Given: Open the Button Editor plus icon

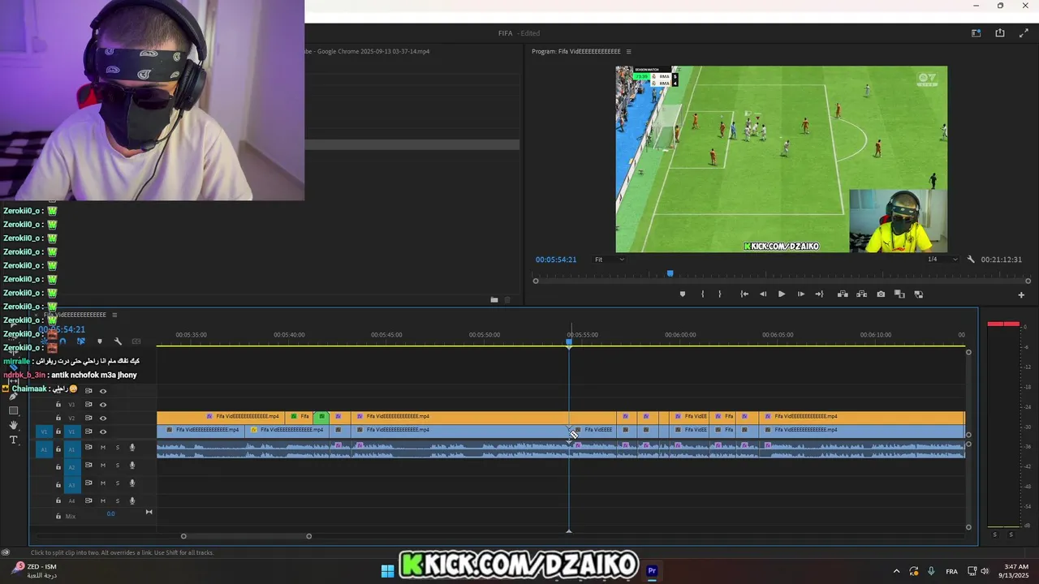Looking at the screenshot, I should [x=1021, y=295].
